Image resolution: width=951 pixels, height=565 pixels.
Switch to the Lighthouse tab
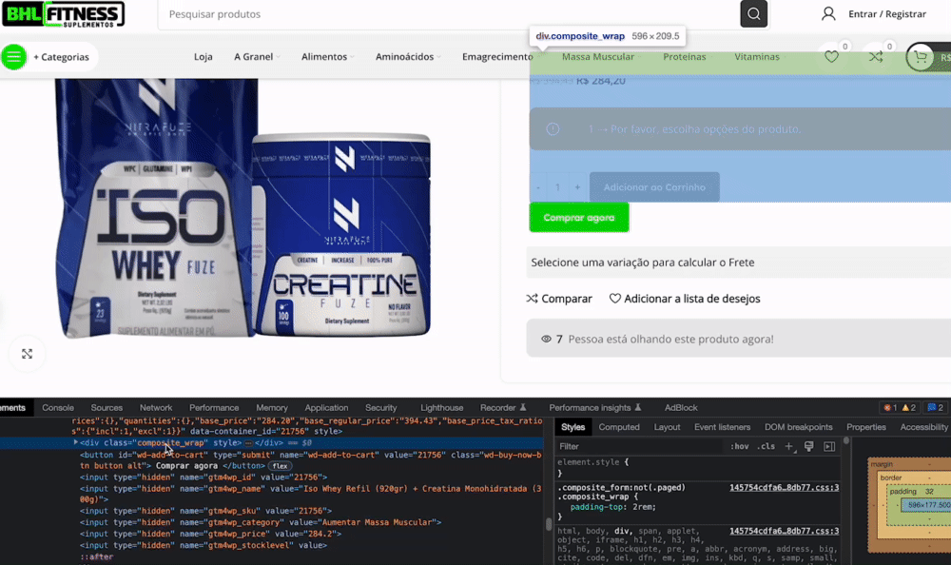pyautogui.click(x=441, y=408)
